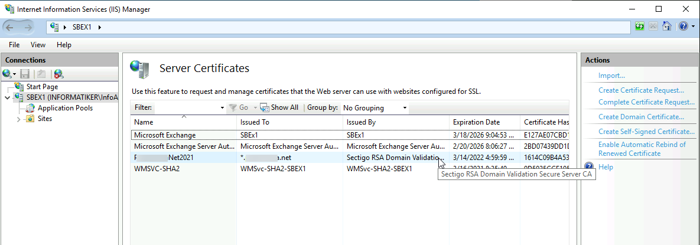
Task: Open the Filter combo box dropdown
Action: pos(222,108)
